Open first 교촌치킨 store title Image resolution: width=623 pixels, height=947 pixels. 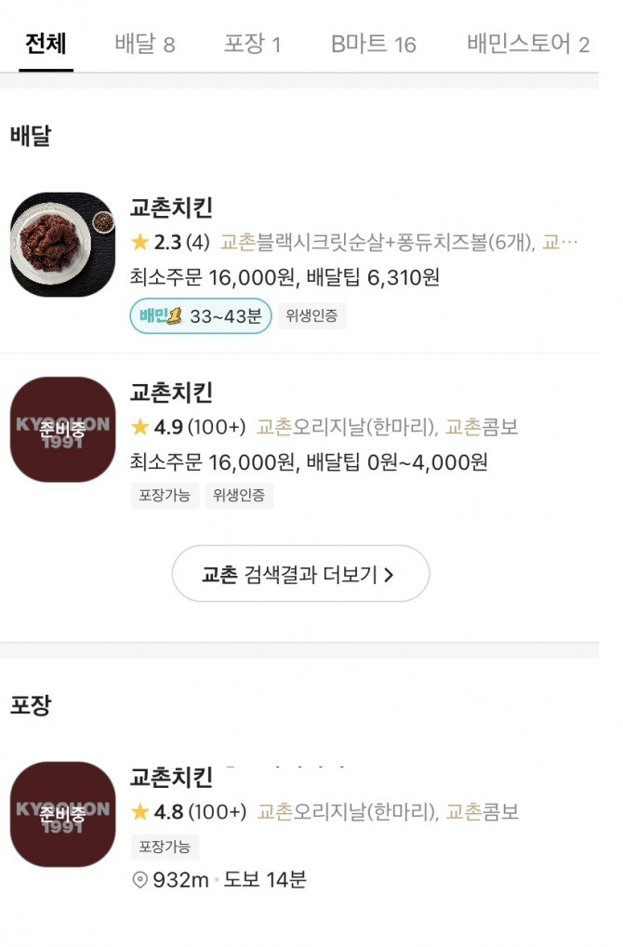(171, 207)
